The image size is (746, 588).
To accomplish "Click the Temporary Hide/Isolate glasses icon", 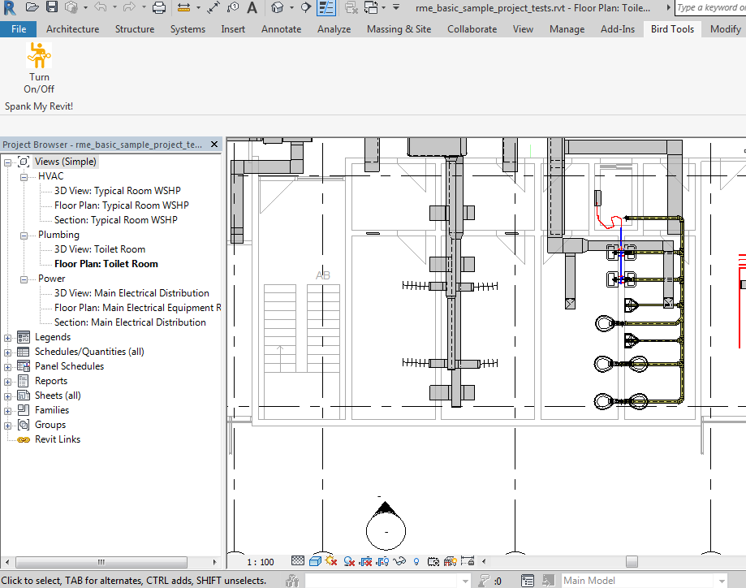I will point(399,561).
